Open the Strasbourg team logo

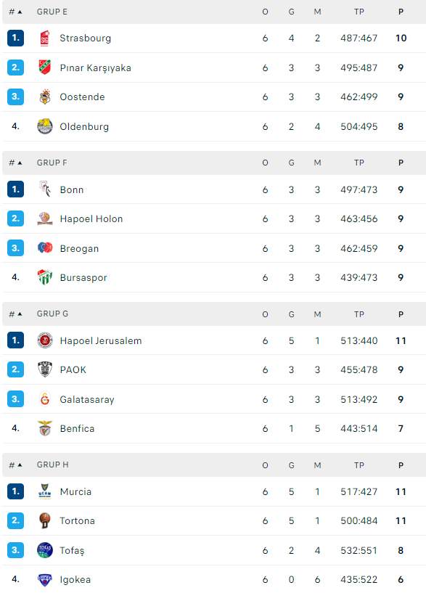pos(44,38)
